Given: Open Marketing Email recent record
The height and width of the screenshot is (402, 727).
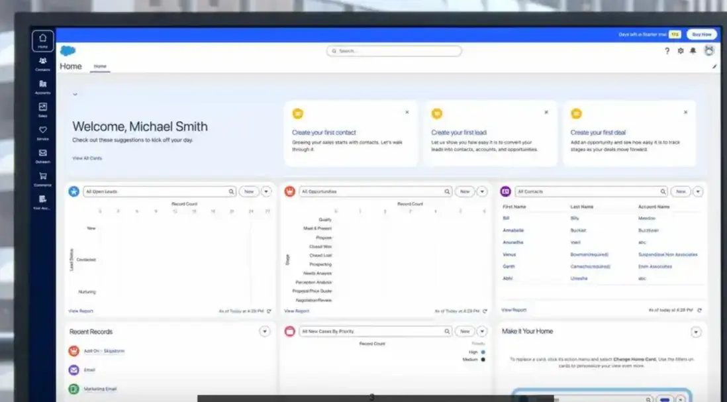Looking at the screenshot, I should coord(100,389).
